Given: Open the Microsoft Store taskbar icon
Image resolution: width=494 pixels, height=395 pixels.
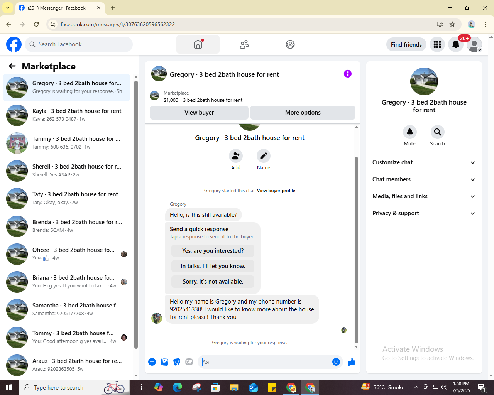Looking at the screenshot, I should 215,387.
